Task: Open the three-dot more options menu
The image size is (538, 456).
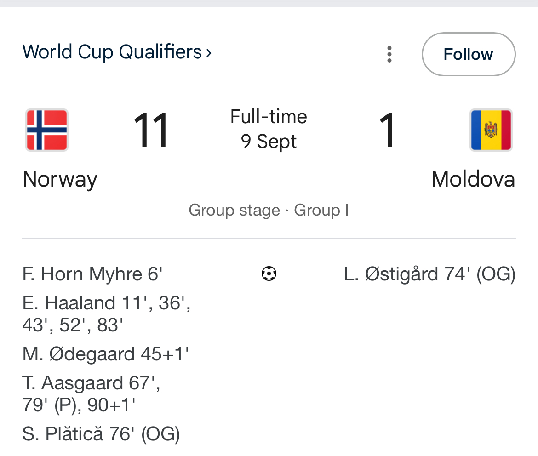Action: (389, 54)
